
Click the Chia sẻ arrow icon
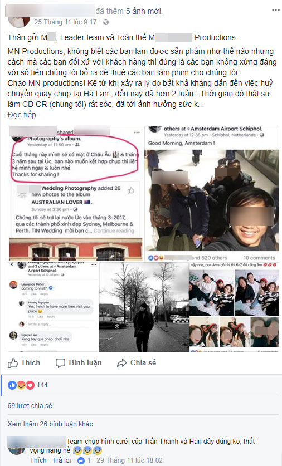coord(121,363)
